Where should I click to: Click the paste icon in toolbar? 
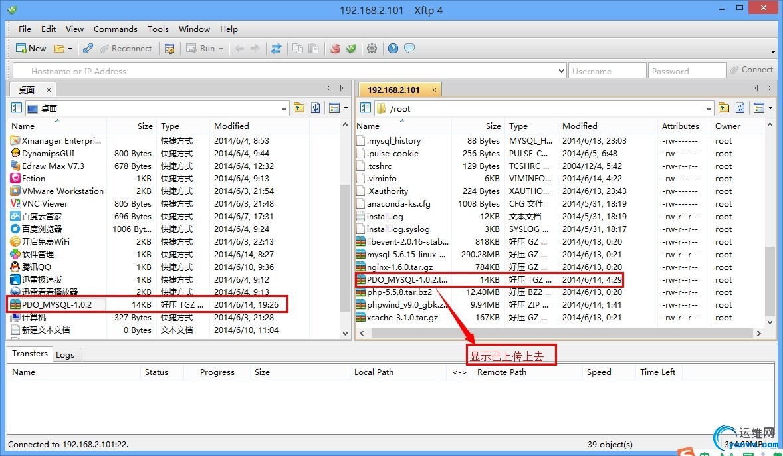pos(313,49)
